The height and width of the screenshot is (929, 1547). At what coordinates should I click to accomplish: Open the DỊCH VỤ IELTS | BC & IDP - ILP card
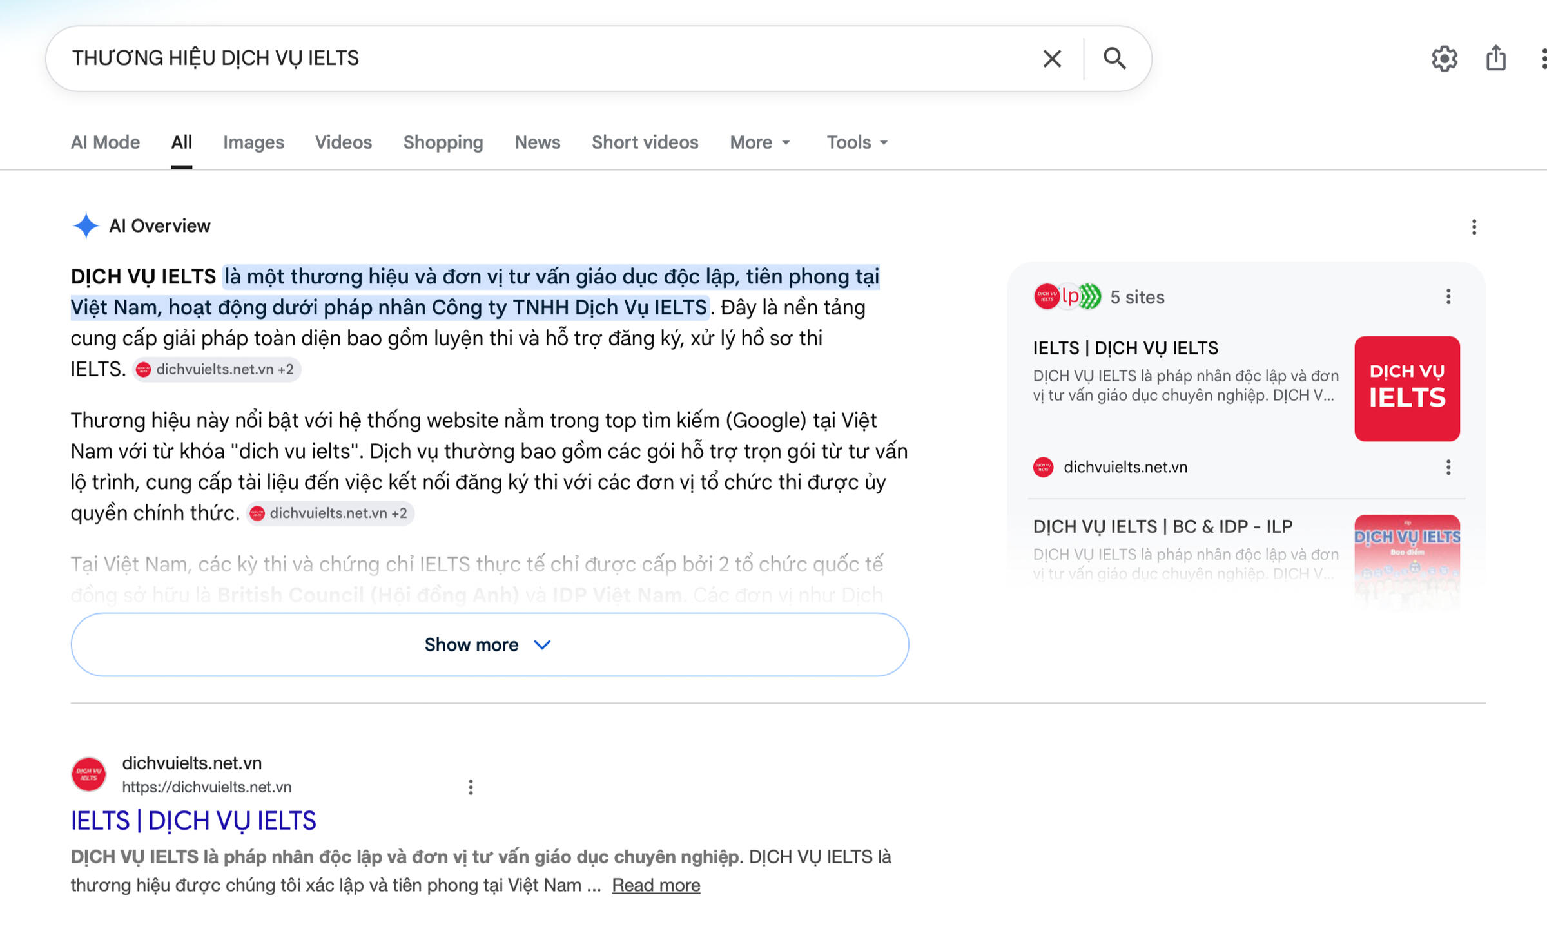[x=1163, y=526]
